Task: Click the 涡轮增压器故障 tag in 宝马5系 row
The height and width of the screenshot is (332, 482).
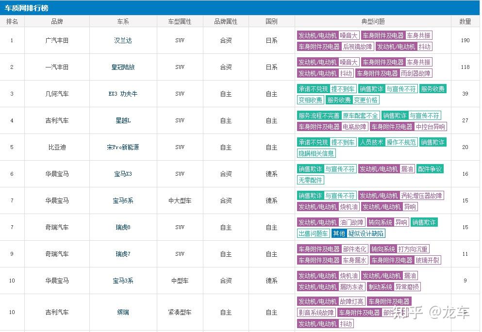Action: [x=421, y=196]
